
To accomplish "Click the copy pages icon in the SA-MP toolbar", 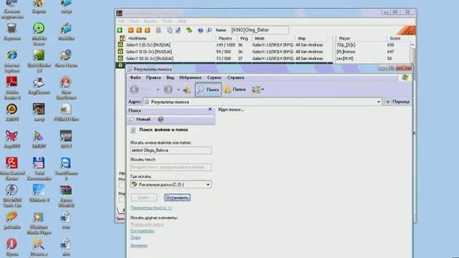I will click(x=169, y=30).
